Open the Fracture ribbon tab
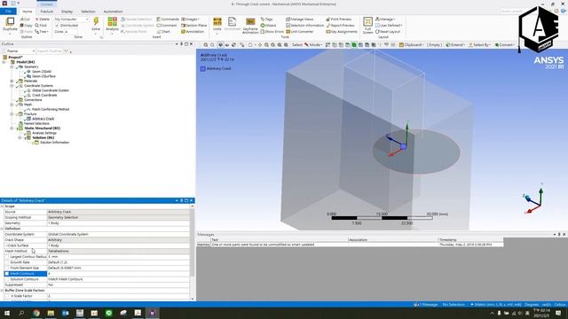Image resolution: width=568 pixels, height=319 pixels. [47, 12]
